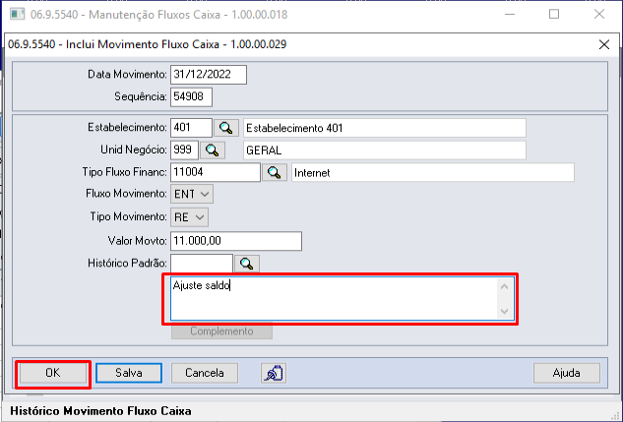Focus the Unid Negócio code field 999

coord(184,151)
